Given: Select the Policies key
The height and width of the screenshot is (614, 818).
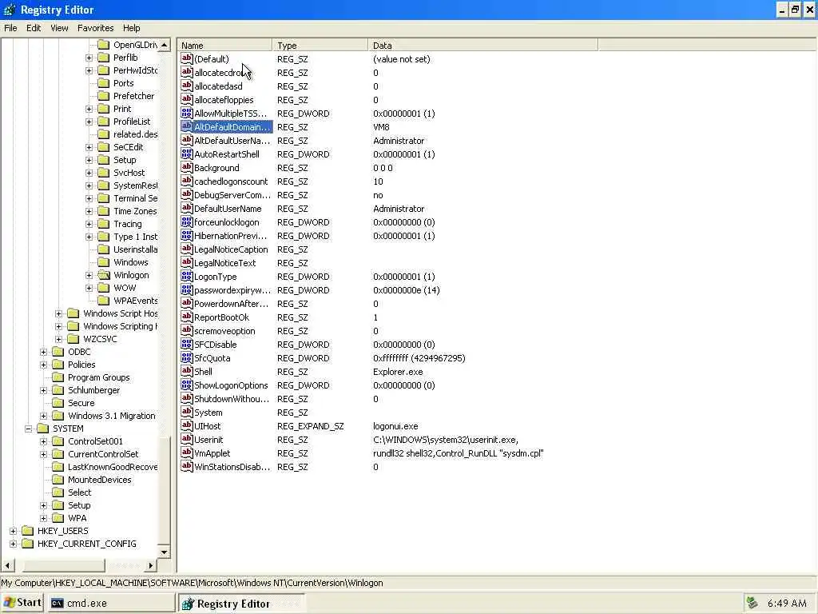Looking at the screenshot, I should coord(81,365).
